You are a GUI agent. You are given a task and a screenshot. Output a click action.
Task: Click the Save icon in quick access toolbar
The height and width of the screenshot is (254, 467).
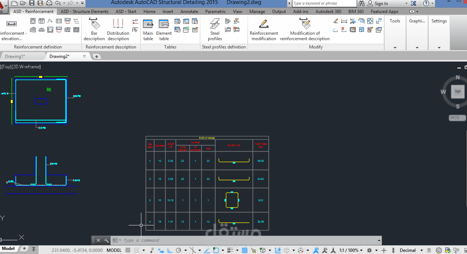point(31,3)
